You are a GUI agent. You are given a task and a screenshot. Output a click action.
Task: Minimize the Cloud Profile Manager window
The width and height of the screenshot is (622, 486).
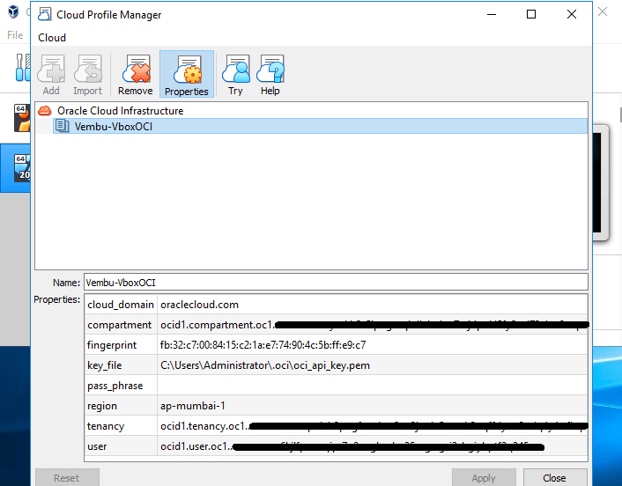[492, 14]
